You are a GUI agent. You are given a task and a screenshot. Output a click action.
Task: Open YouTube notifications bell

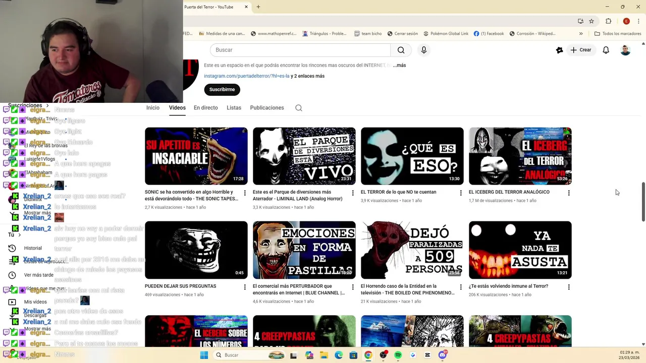pyautogui.click(x=606, y=50)
